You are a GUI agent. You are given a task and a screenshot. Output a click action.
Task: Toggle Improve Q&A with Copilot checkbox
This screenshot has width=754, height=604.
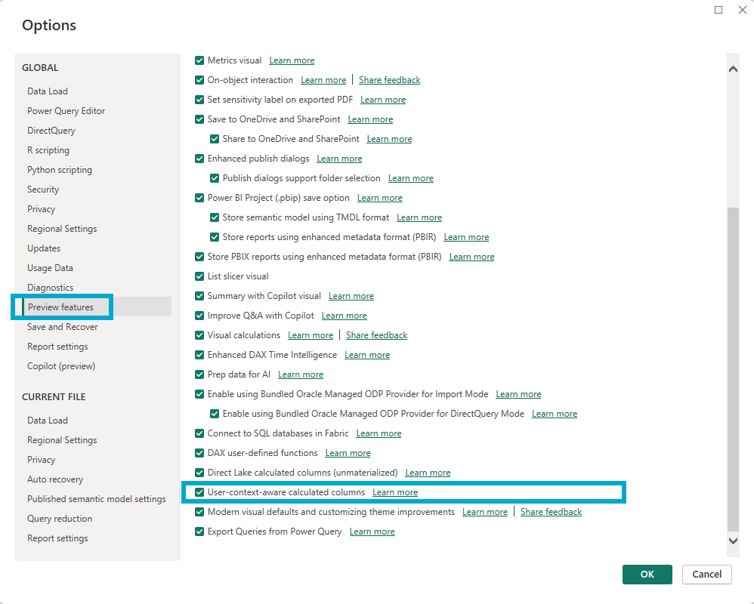[199, 316]
